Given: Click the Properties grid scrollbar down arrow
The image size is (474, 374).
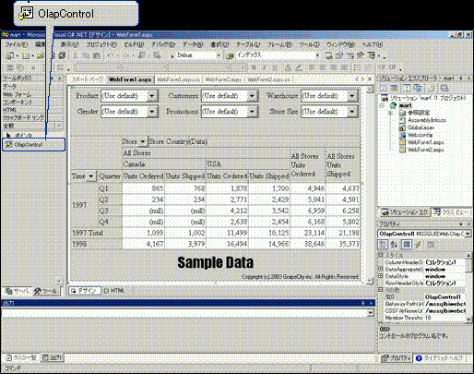Looking at the screenshot, I should coord(468,320).
